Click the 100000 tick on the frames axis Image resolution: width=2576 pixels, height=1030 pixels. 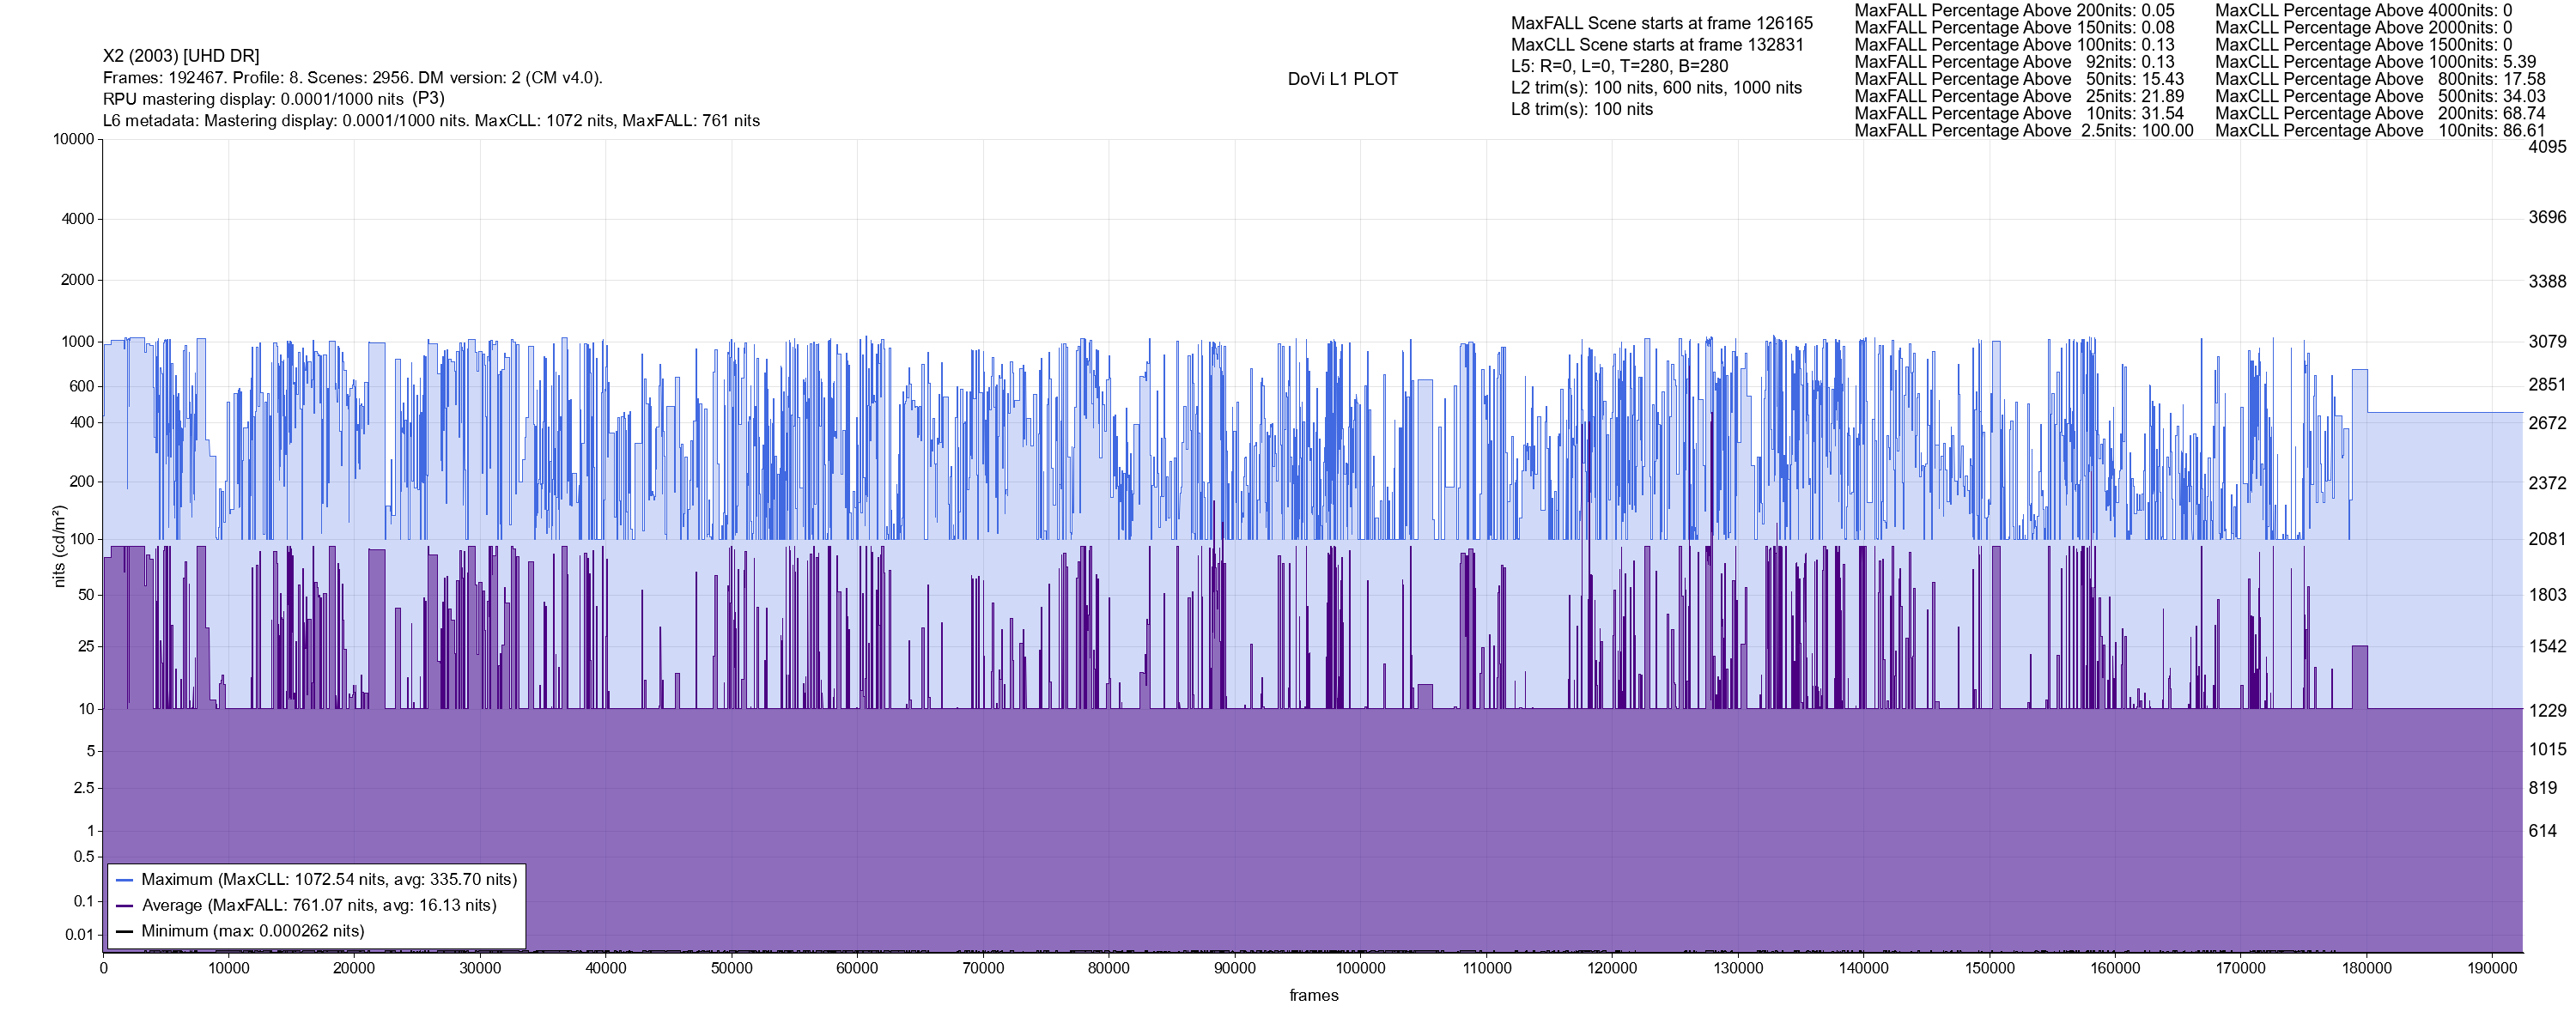point(1361,968)
